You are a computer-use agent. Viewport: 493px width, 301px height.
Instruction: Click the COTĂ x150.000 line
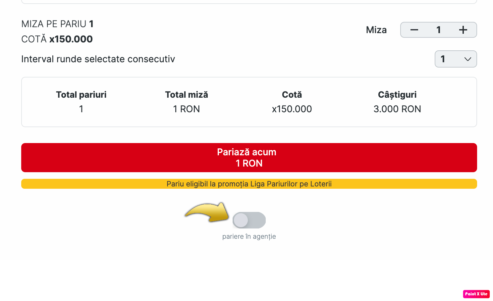click(57, 39)
